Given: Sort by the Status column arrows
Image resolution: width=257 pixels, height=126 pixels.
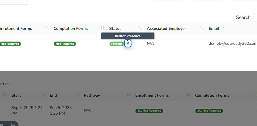Looking at the screenshot, I should (140, 28).
